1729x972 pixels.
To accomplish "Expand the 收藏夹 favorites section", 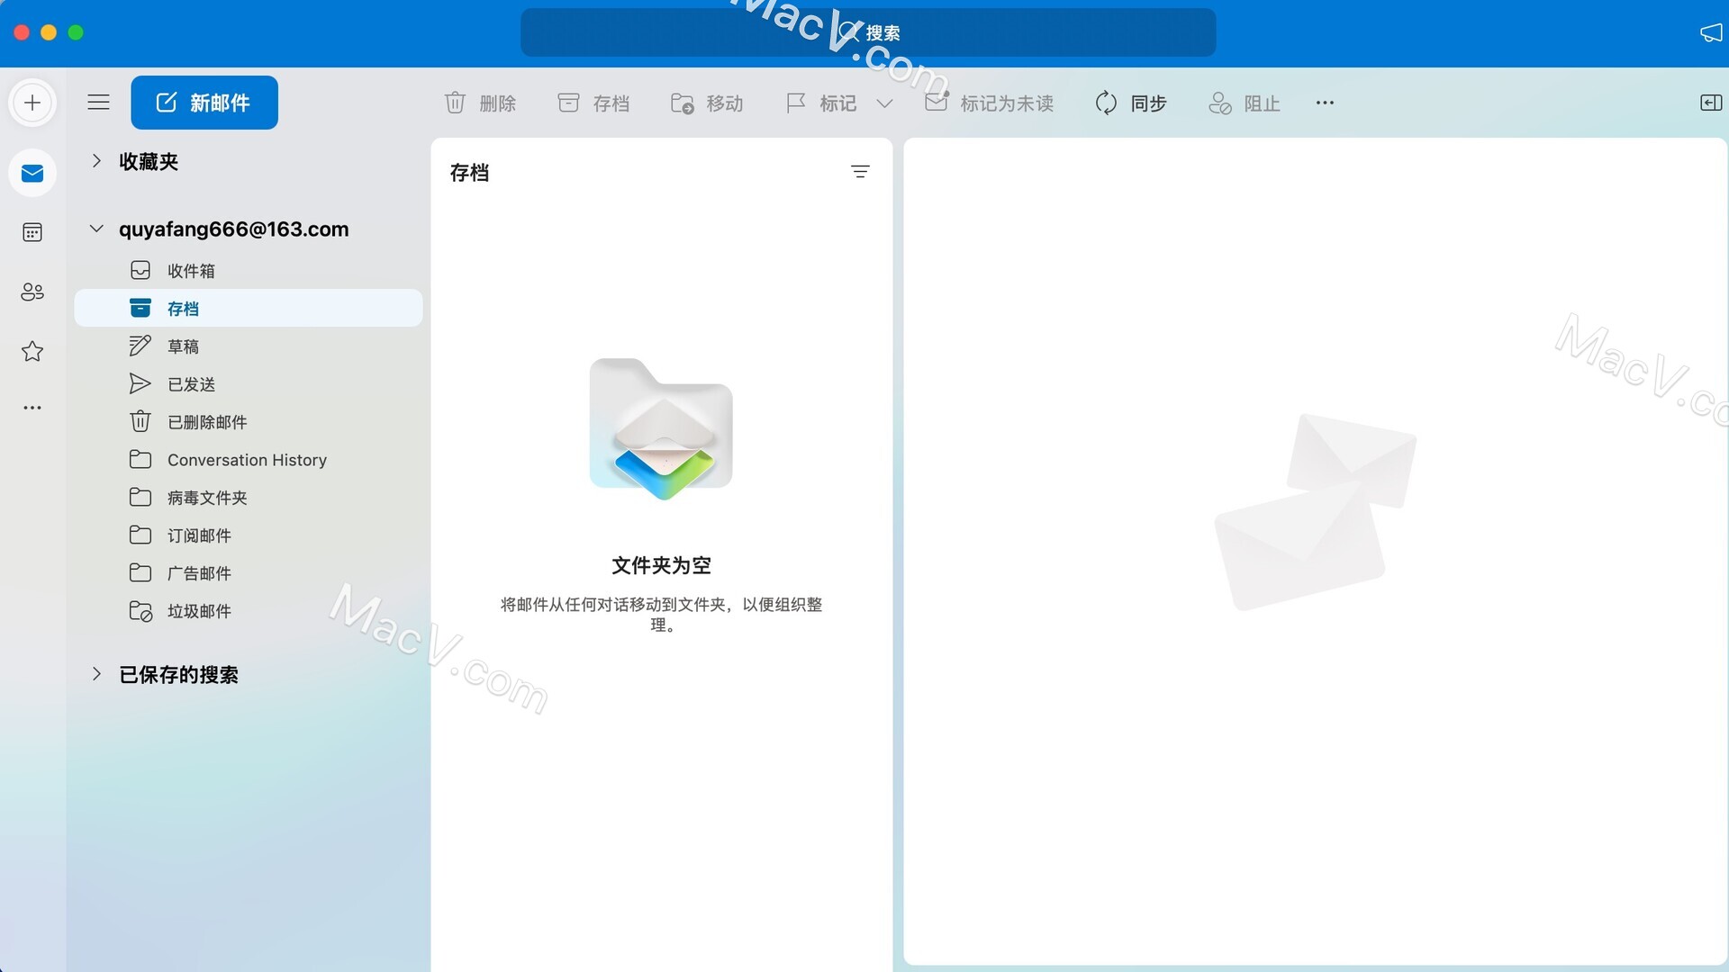I will coord(96,161).
